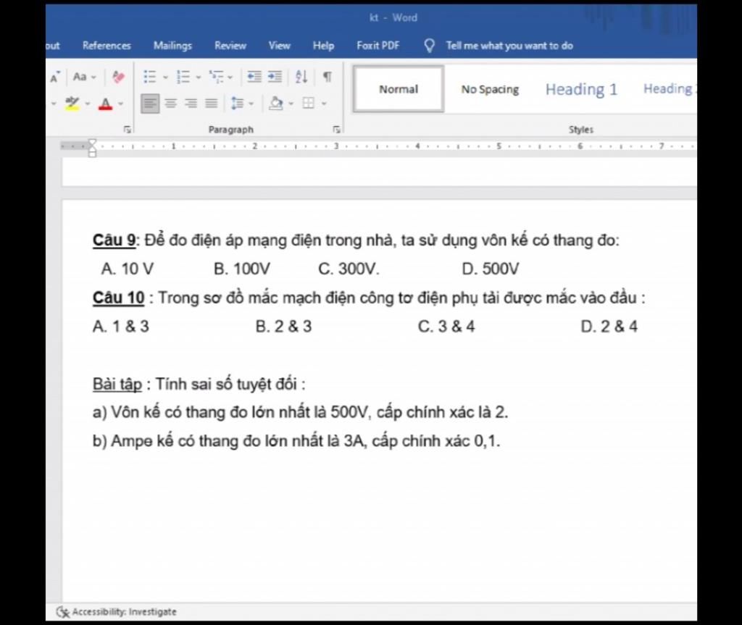742x625 pixels.
Task: Click Accessibility: Investigate in status bar
Action: click(125, 612)
